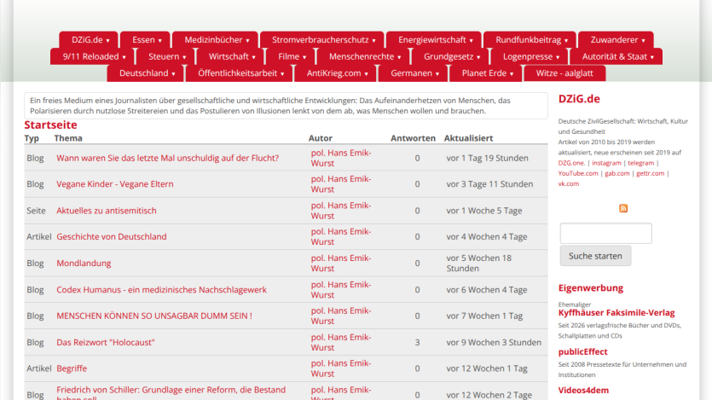Click "vor 9 Wochen 3 Stunden" cell
The image size is (712, 400).
coord(494,342)
